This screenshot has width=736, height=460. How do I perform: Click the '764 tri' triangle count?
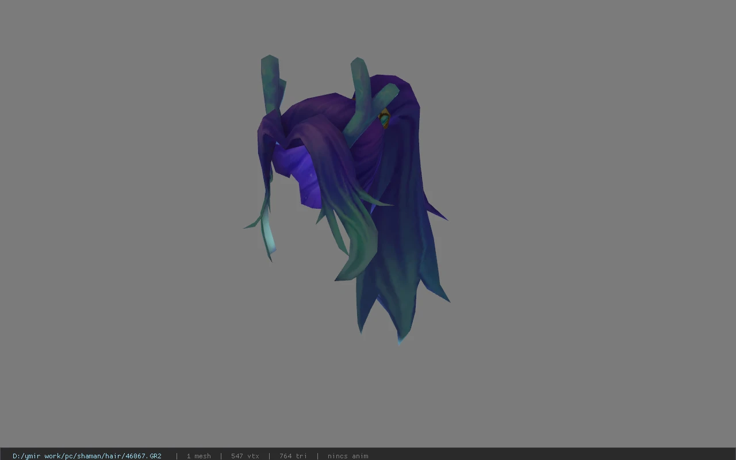coord(293,456)
